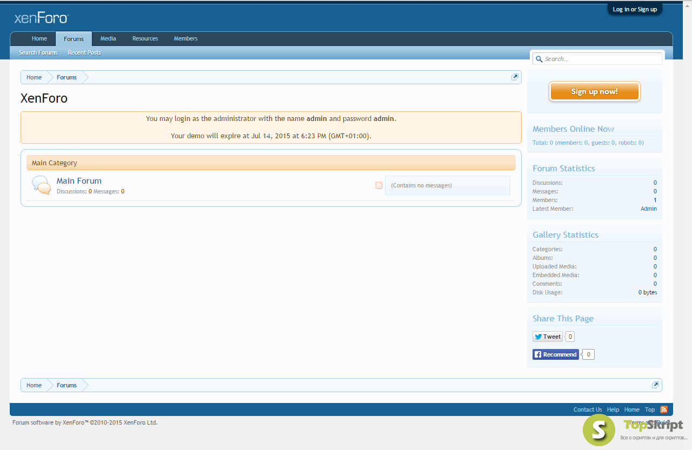Open quick navigation icon in top breadcrumb
692x450 pixels.
click(515, 77)
